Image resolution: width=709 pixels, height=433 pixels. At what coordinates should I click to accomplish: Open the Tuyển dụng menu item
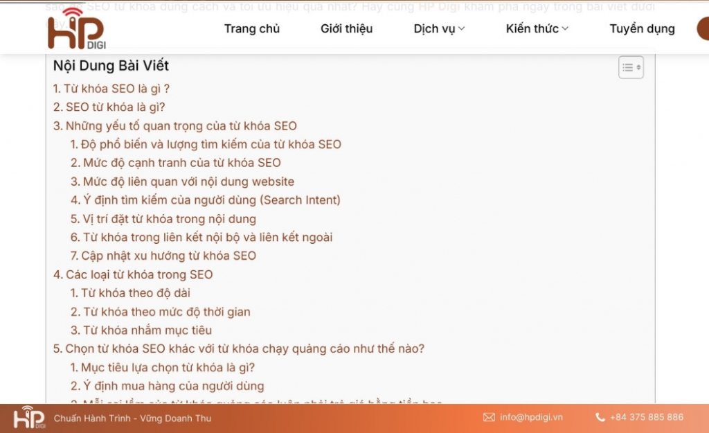pyautogui.click(x=642, y=29)
